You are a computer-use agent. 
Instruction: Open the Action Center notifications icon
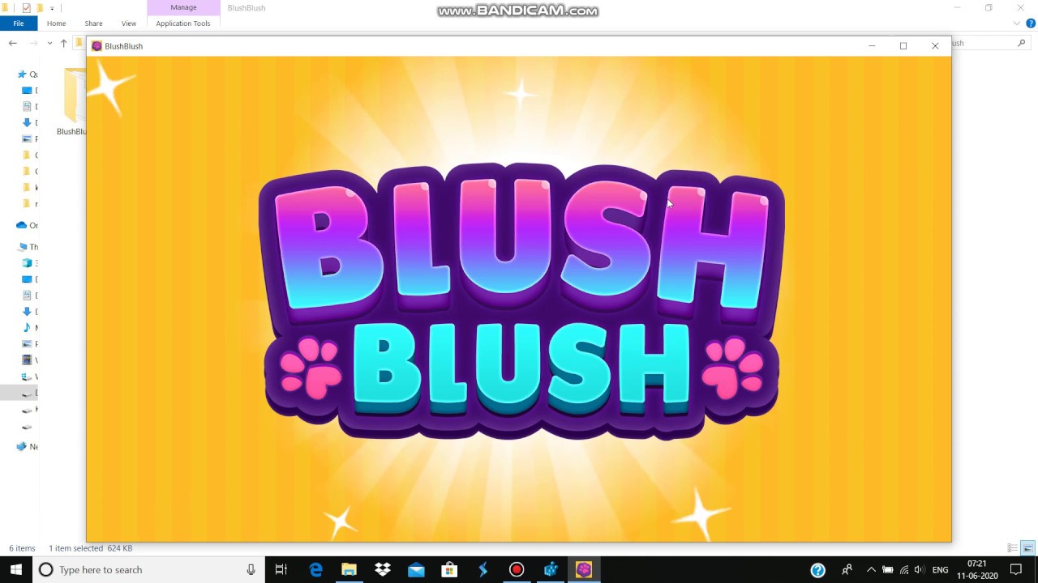pyautogui.click(x=1017, y=570)
